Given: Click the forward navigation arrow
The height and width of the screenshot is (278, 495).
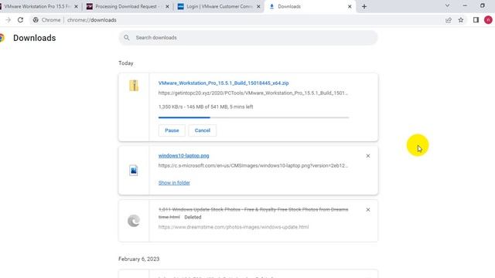Looking at the screenshot, I should [9, 20].
